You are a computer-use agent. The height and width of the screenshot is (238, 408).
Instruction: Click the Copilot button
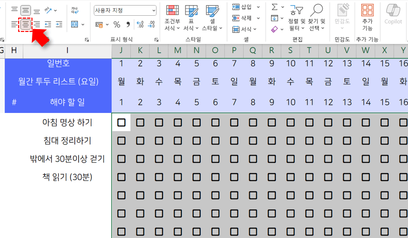pos(393,14)
